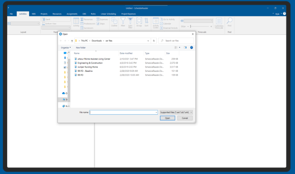Click the change view icon in dialog

(x=176, y=47)
